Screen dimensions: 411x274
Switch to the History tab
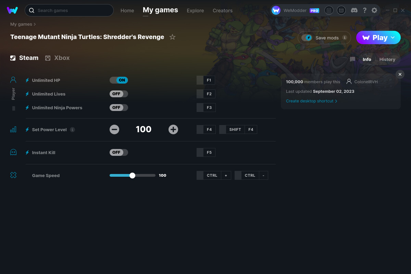[387, 59]
